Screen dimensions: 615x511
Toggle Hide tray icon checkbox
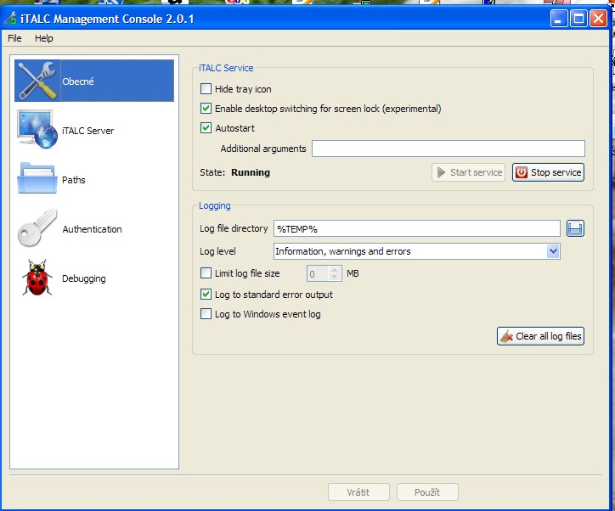tap(206, 88)
